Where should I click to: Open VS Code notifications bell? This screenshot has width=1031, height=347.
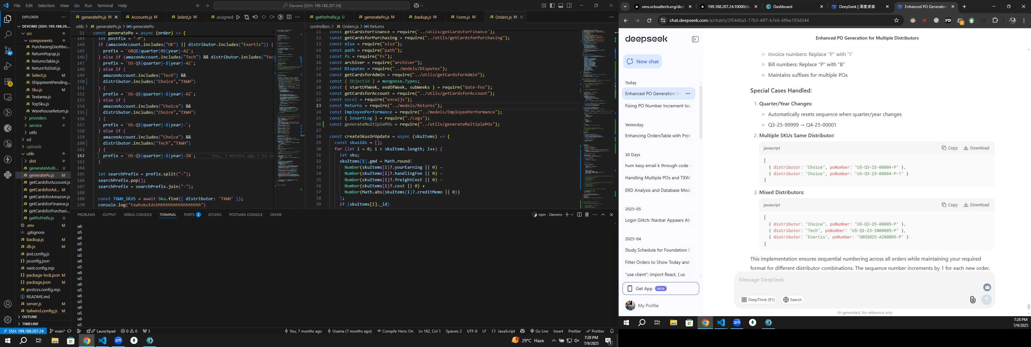[611, 331]
